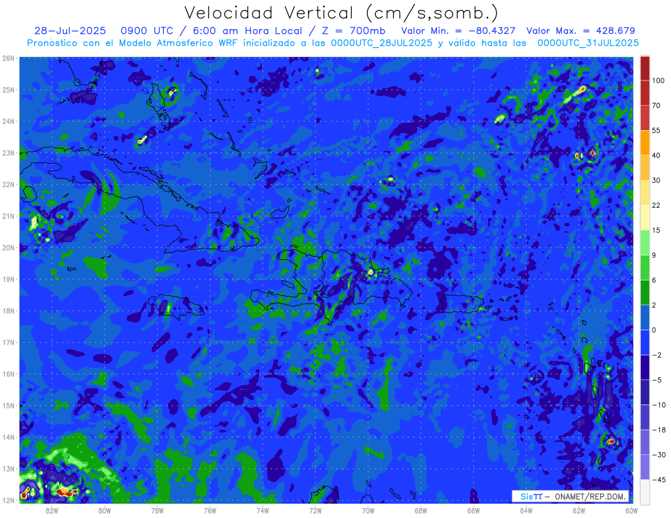The image size is (671, 518).
Task: Select the '12N' latitude label
Action: tap(8, 500)
